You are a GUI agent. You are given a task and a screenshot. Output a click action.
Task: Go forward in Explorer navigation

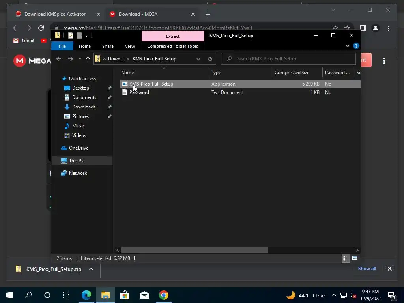coord(70,59)
